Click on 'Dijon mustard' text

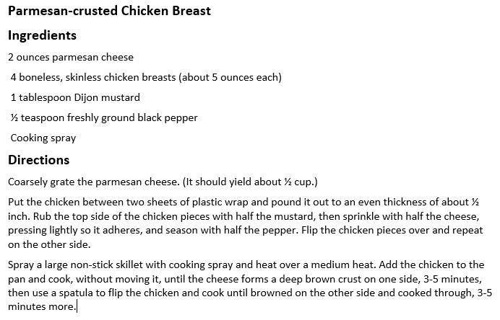107,97
